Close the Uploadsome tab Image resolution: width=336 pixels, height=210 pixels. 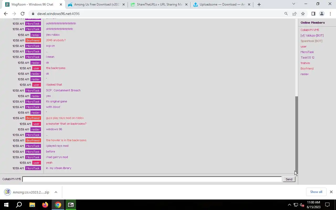tap(249, 4)
